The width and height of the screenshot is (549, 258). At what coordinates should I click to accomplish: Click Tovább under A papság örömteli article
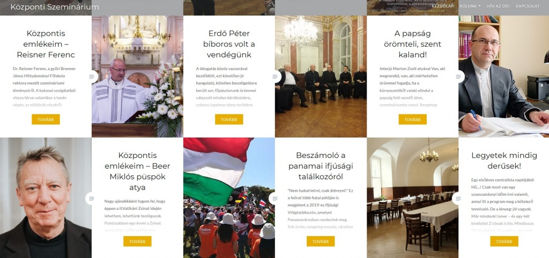(x=412, y=119)
